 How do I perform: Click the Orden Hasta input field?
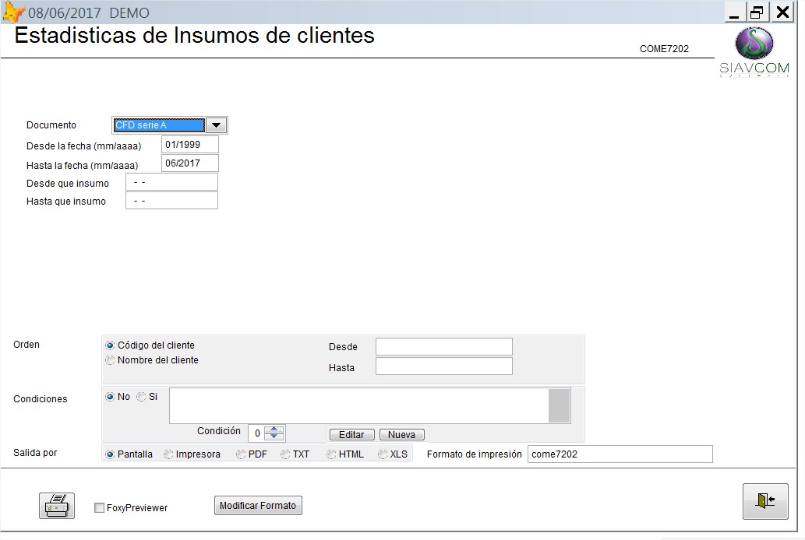[x=443, y=366]
